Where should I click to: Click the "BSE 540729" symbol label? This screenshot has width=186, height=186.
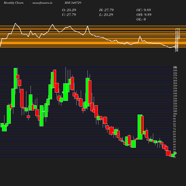point(73,3)
